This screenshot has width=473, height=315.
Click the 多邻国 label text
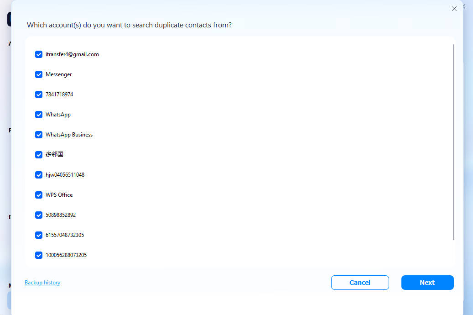(54, 154)
